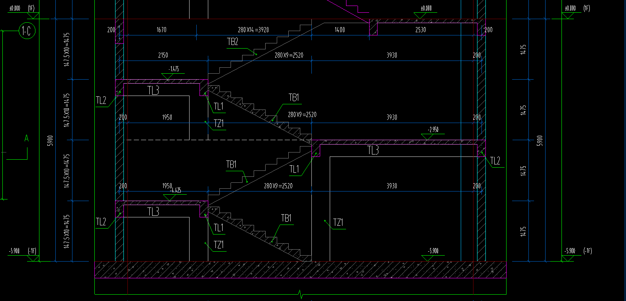Viewport: 626px width, 301px height.
Task: Select the left '-5.900 (-1F)' level label
Action: pos(23,251)
